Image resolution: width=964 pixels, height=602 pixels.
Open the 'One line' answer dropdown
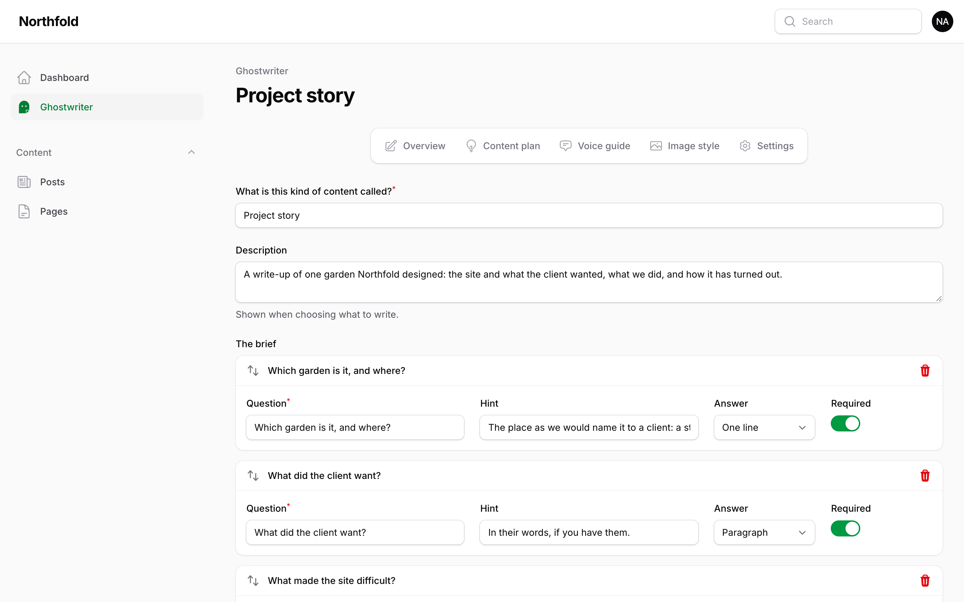pyautogui.click(x=764, y=428)
